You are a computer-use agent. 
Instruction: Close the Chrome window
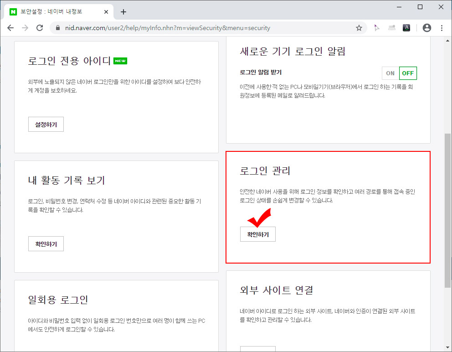coord(441,7)
